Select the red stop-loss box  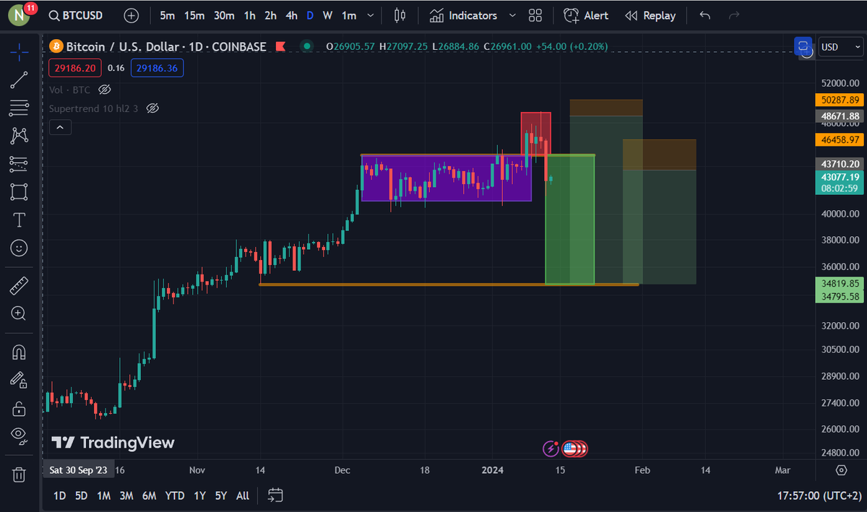[536, 133]
